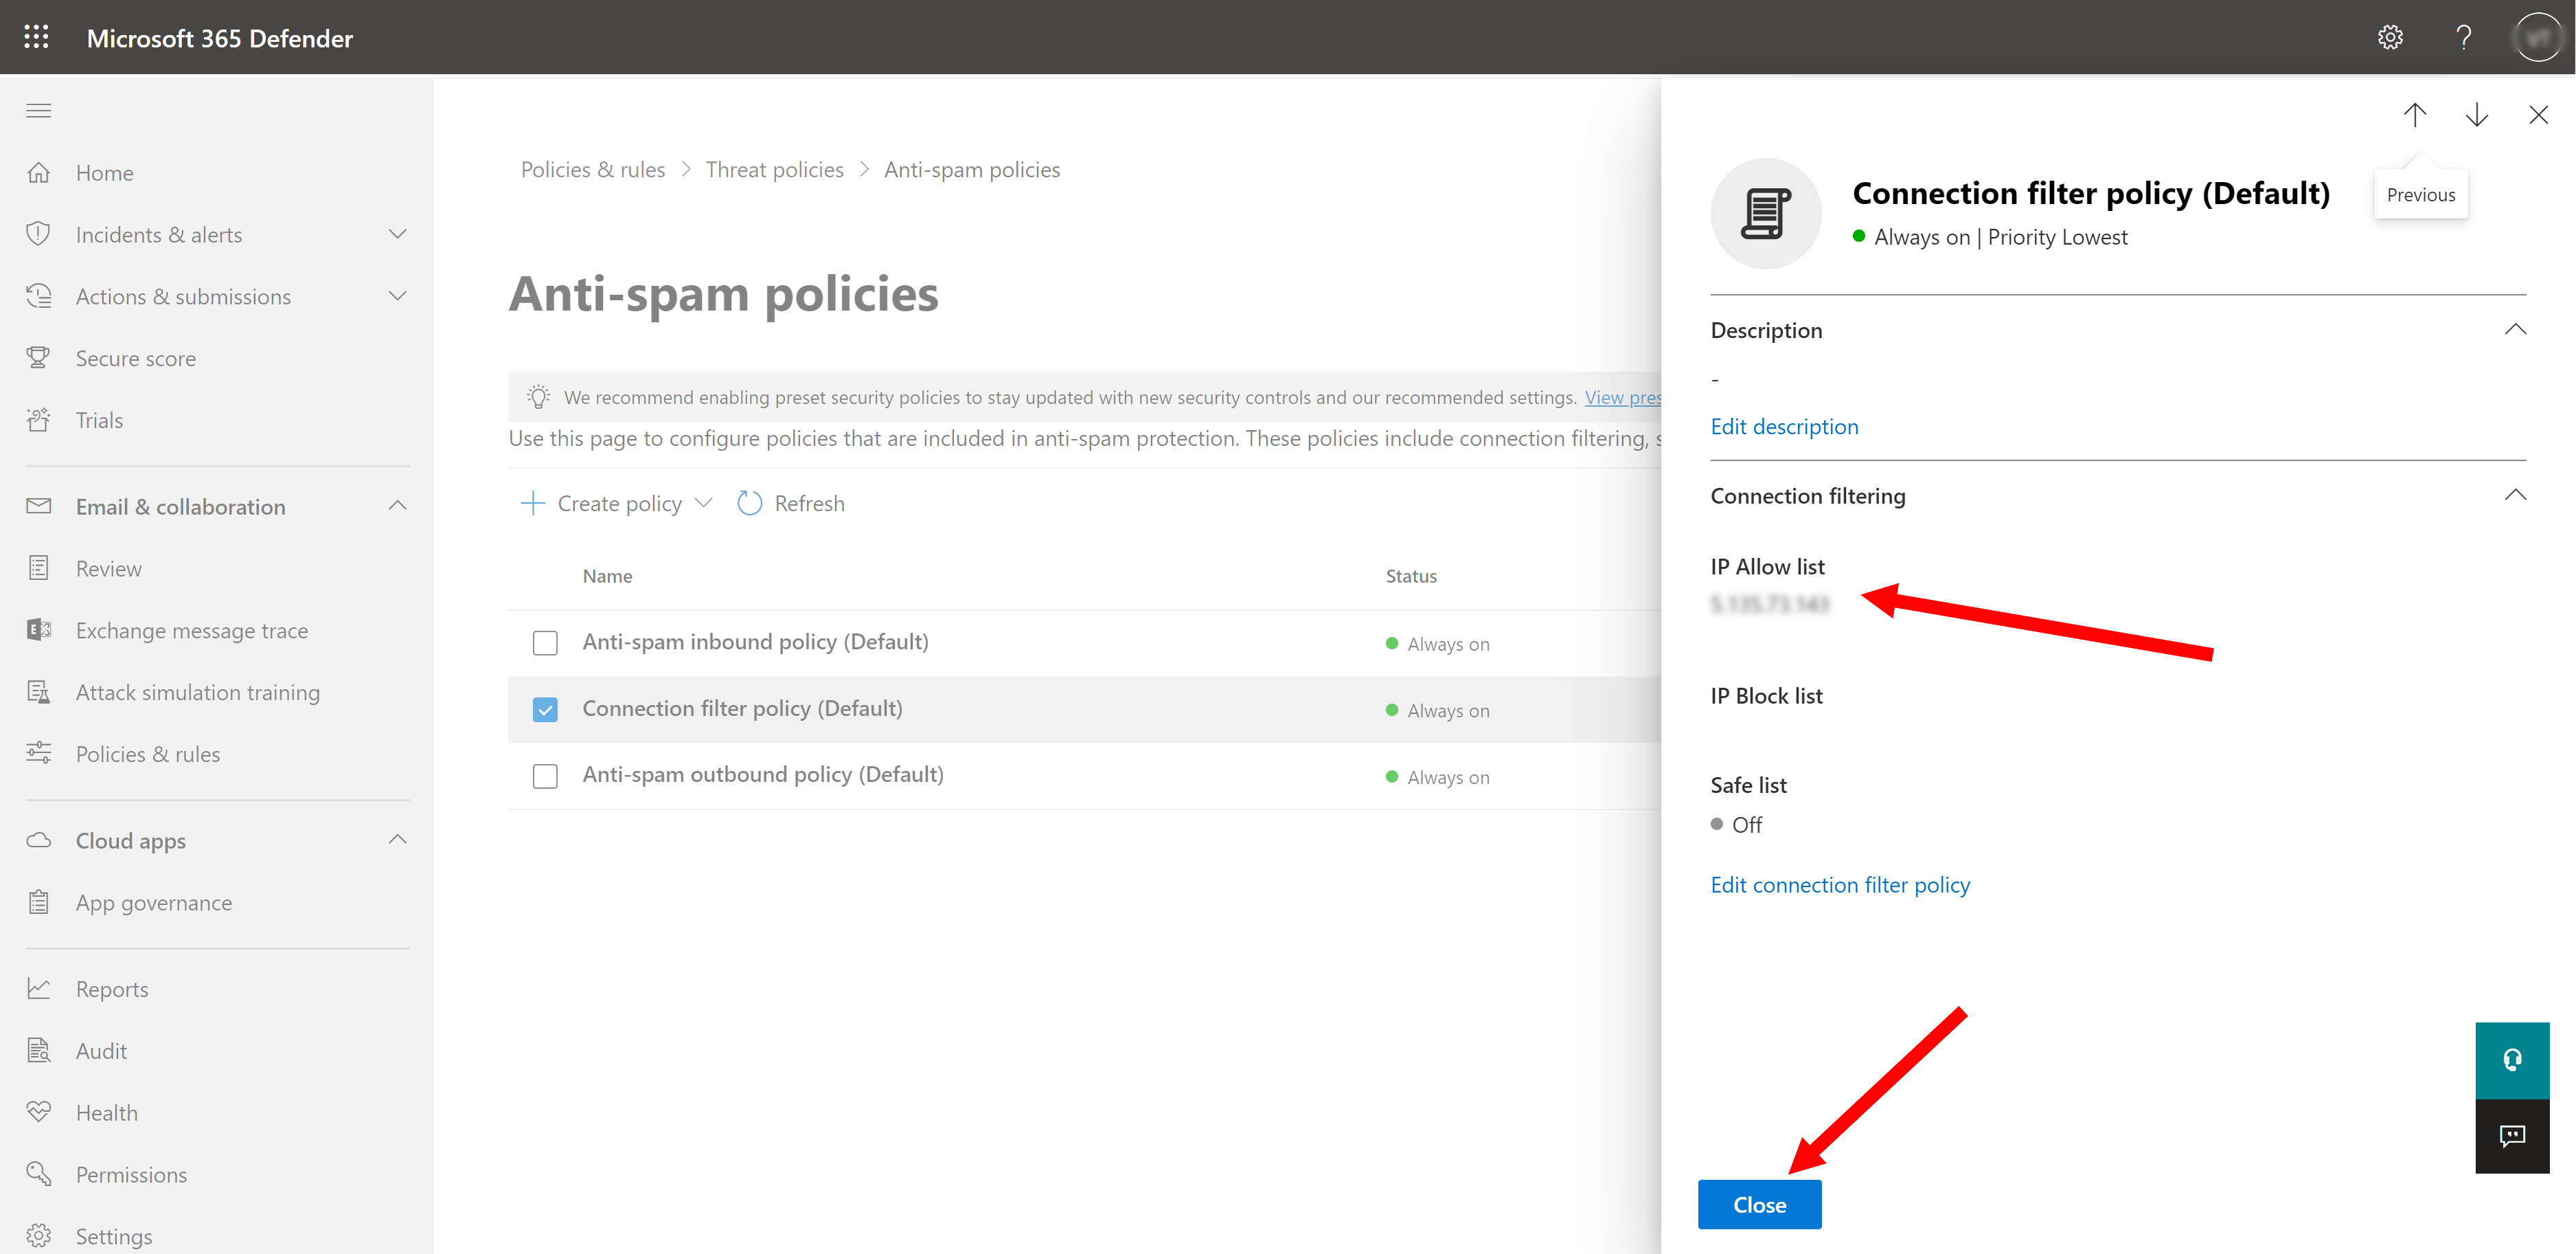2576x1254 pixels.
Task: Select Anti-spam outbound policy (Default) row name
Action: point(763,774)
